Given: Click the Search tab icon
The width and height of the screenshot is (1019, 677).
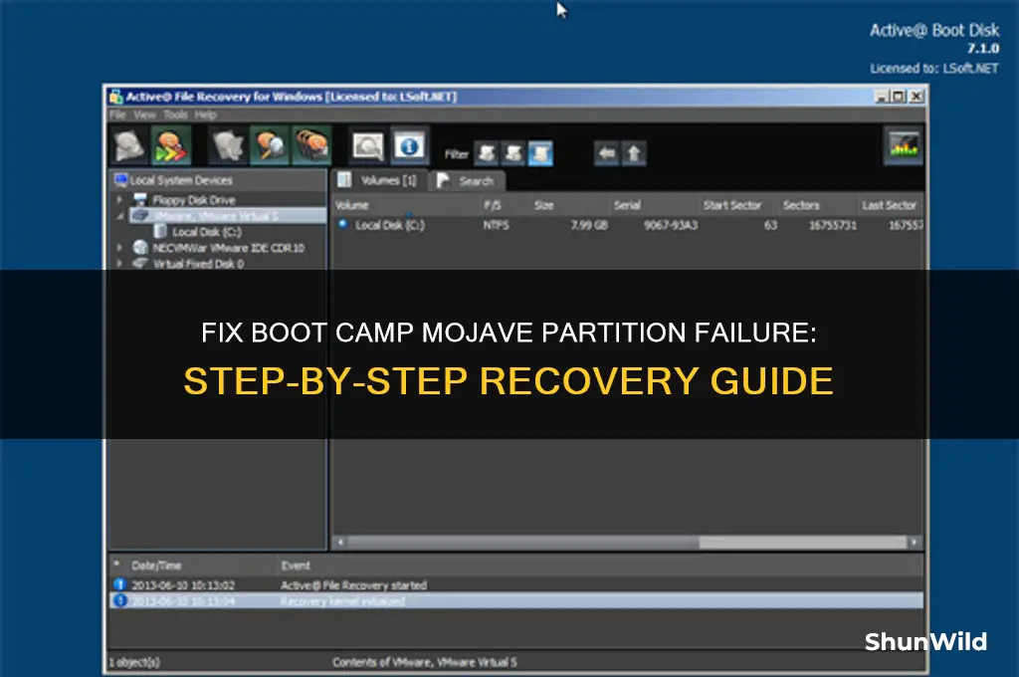Looking at the screenshot, I should (443, 181).
